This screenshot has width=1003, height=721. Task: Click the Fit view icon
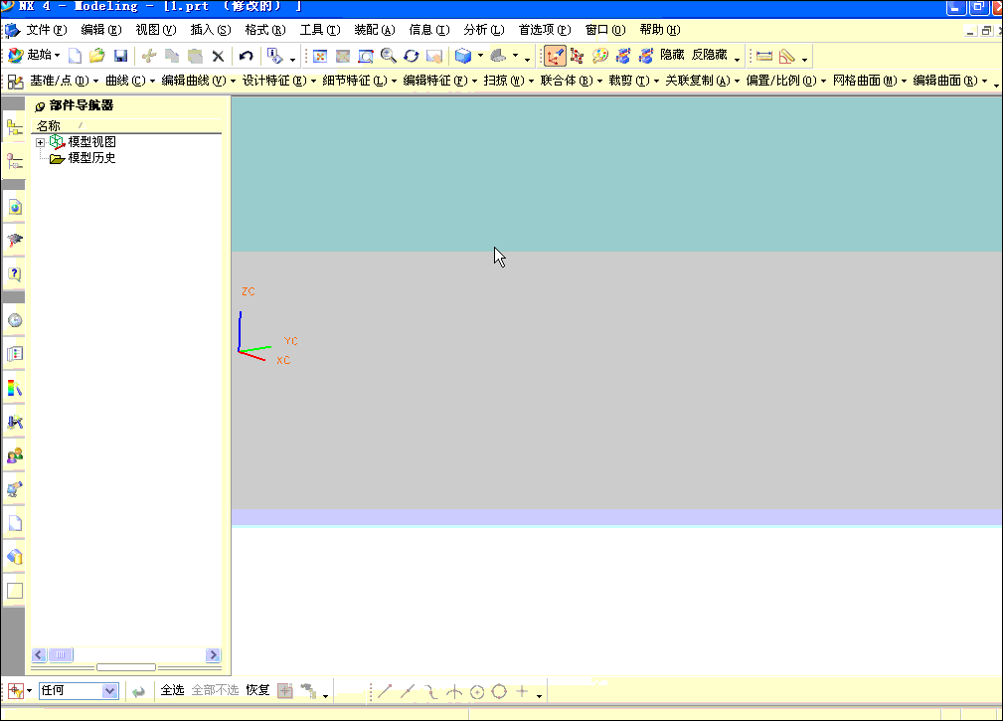[320, 56]
